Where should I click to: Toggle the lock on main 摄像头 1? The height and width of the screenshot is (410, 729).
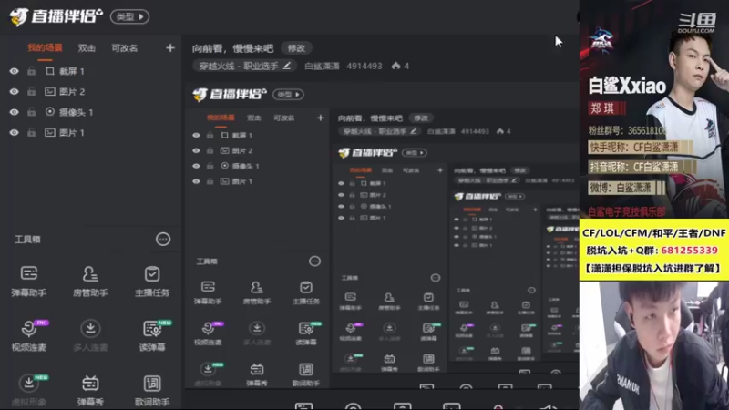(x=31, y=112)
